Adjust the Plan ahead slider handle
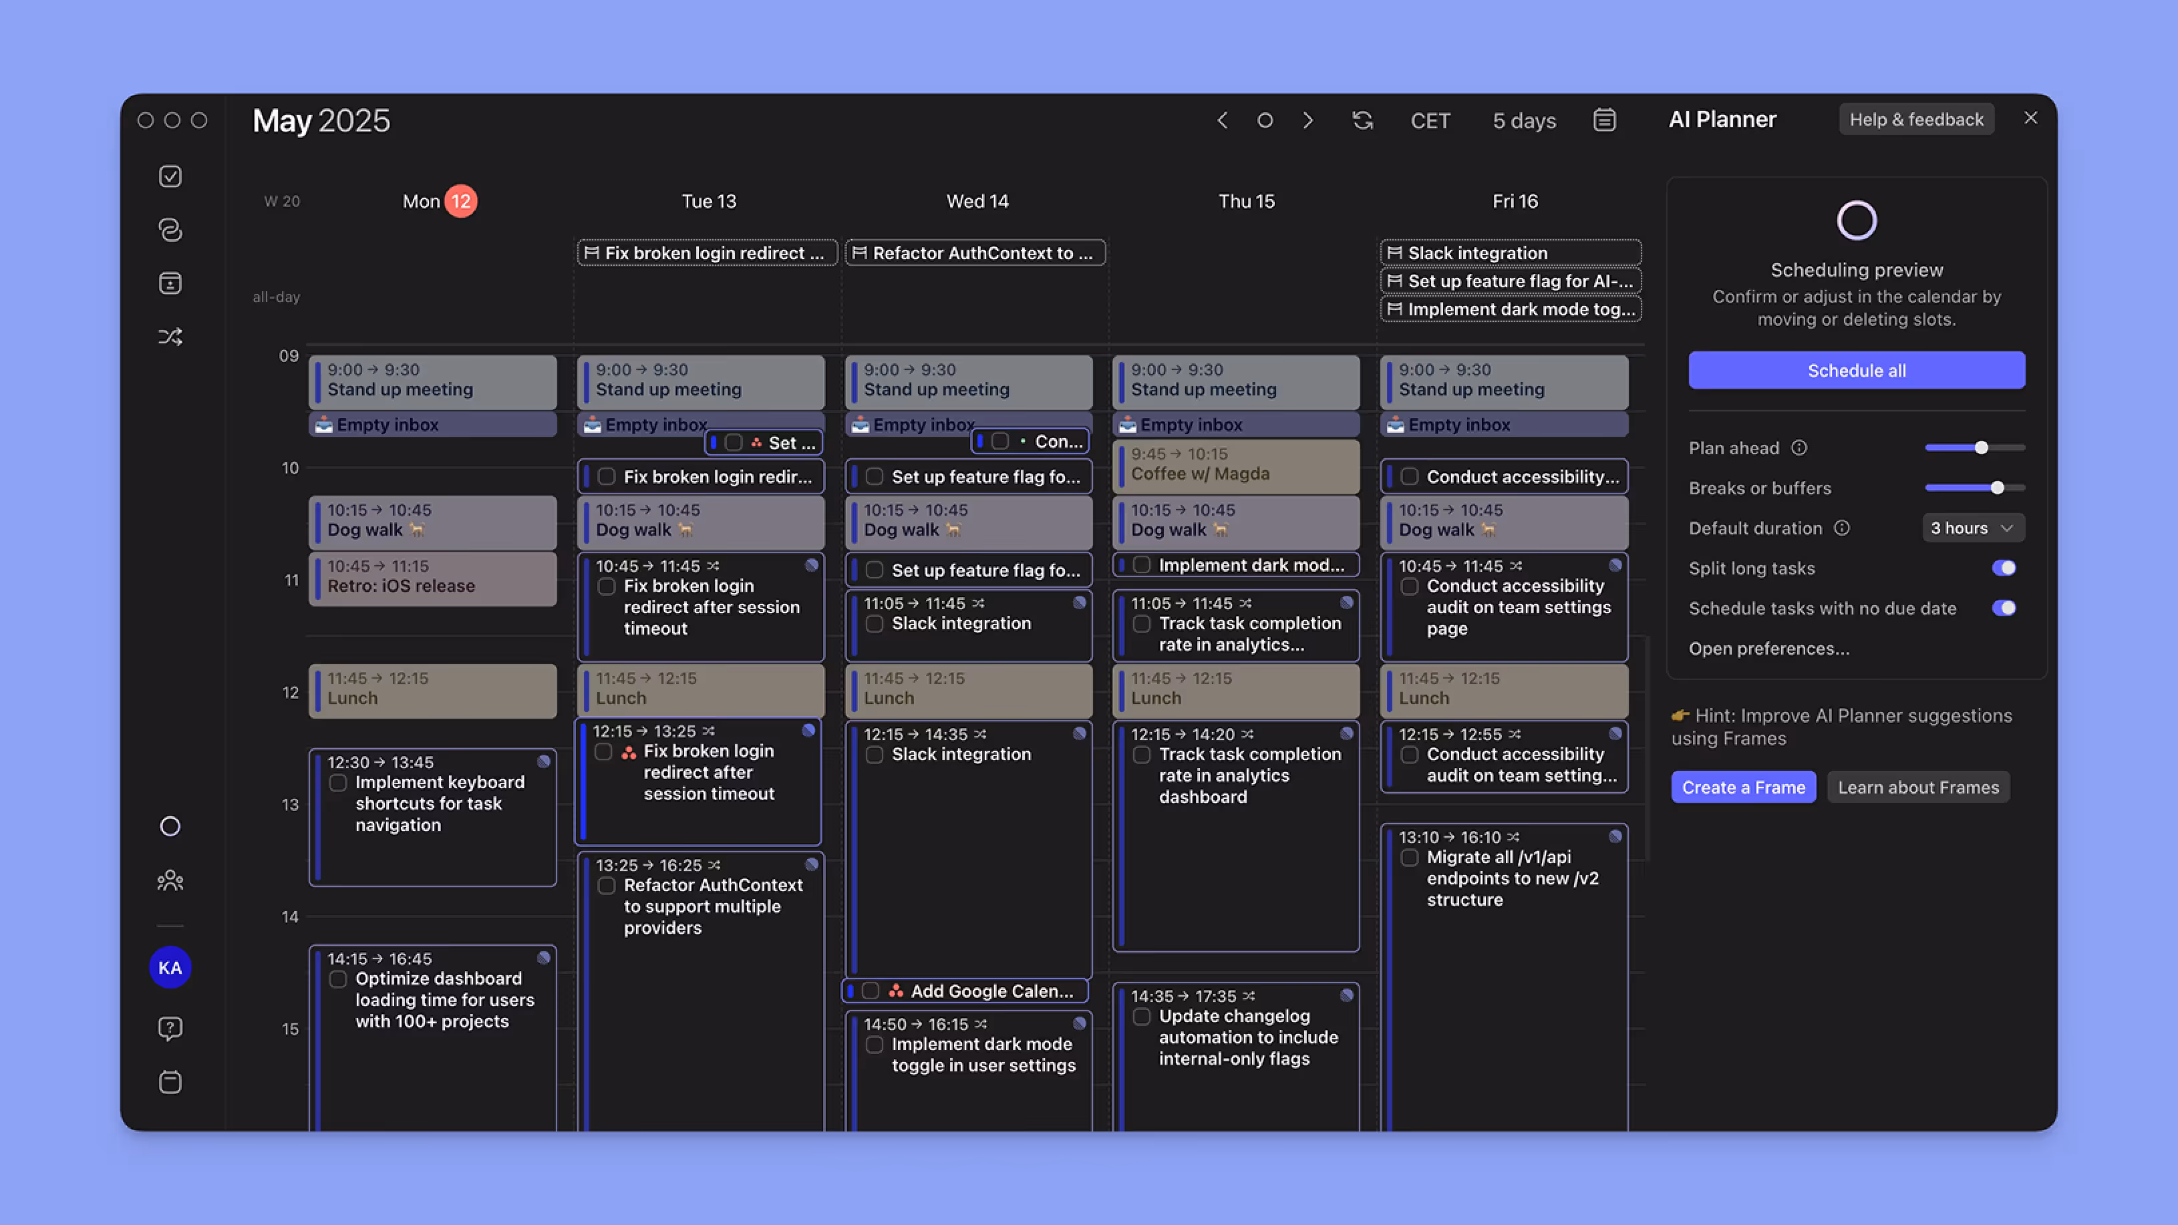The image size is (2178, 1225). click(1981, 448)
